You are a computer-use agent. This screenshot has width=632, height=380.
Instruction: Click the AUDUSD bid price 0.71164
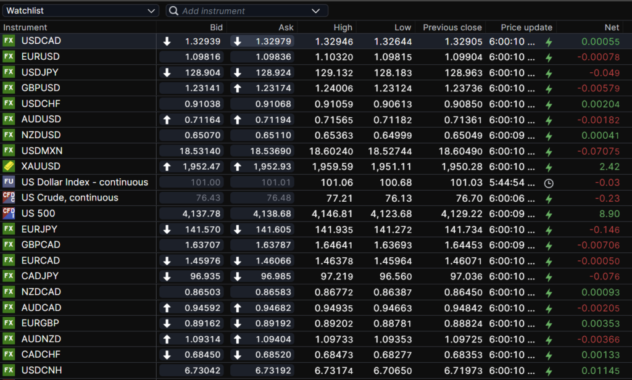coord(202,120)
